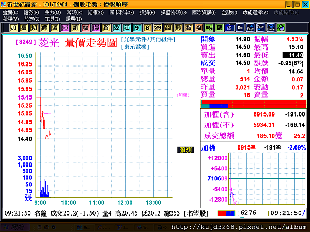
Task: Open the 檢視(V) menu
Action: coord(11,19)
